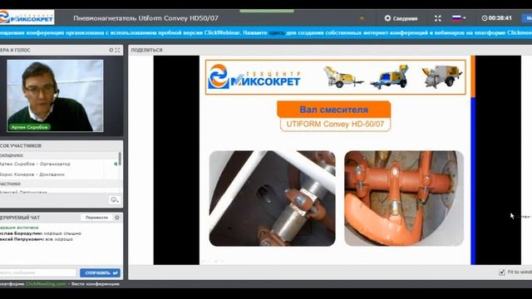Click the blue button at the header's right edge
The width and height of the screenshot is (532, 299).
pos(527,18)
